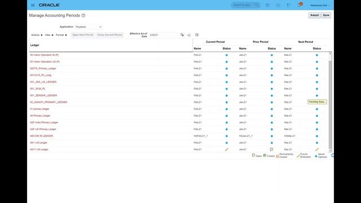Image resolution: width=361 pixels, height=203 pixels.
Task: Click the Open legend icon
Action: coord(253,156)
